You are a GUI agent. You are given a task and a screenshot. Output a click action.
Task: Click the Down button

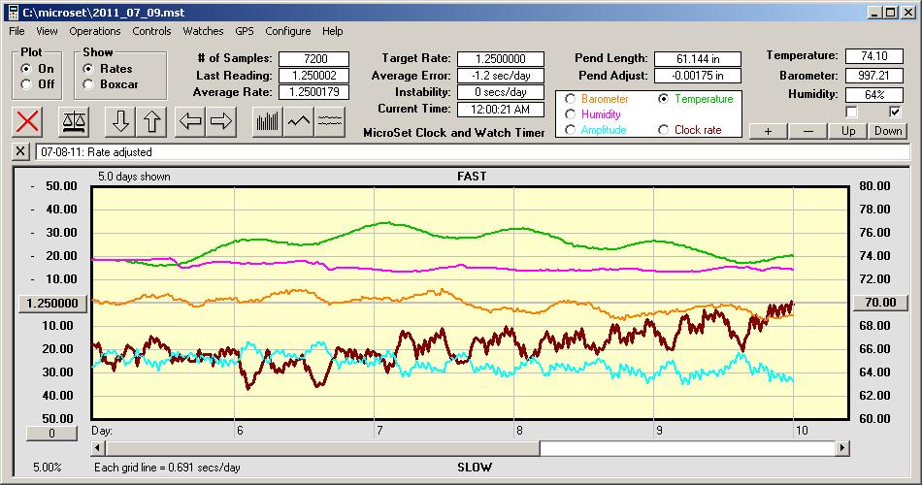point(888,131)
